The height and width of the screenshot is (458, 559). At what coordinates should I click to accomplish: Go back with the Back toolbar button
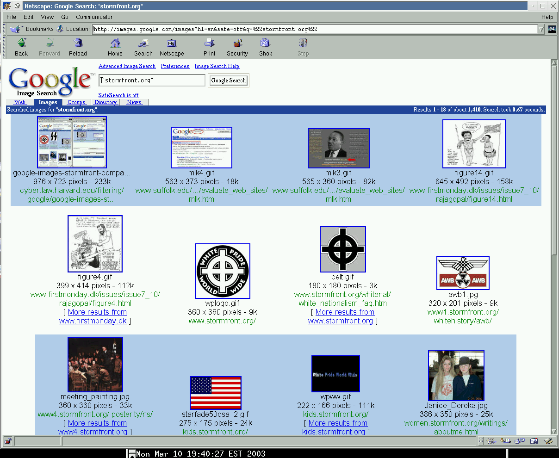pos(21,47)
